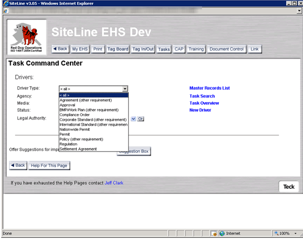Open the address bar history dropdown
Screen dimensions: 303x239
click(299, 11)
